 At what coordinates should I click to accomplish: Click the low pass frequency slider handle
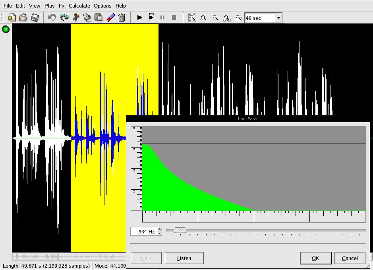pyautogui.click(x=180, y=230)
